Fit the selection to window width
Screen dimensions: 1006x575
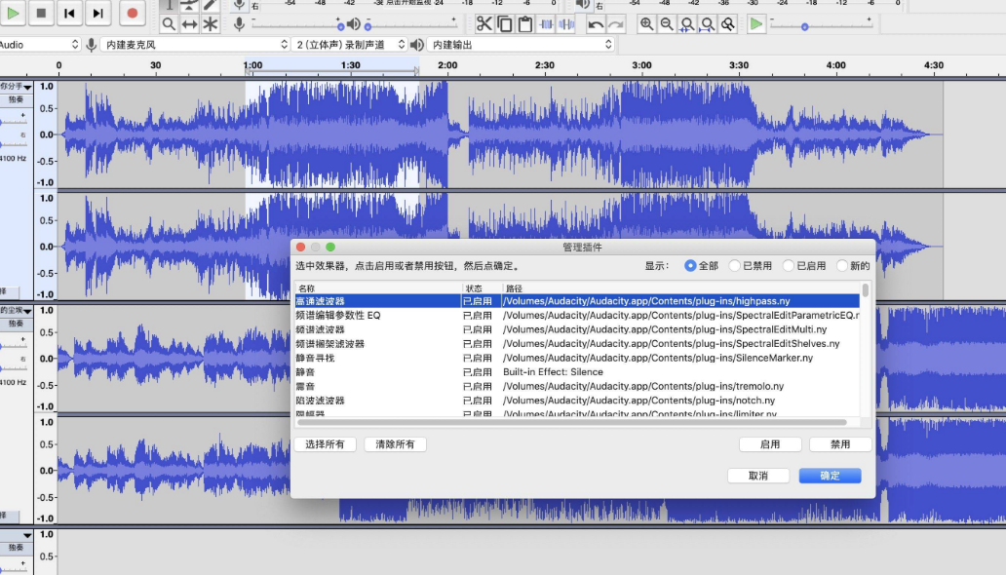point(687,24)
